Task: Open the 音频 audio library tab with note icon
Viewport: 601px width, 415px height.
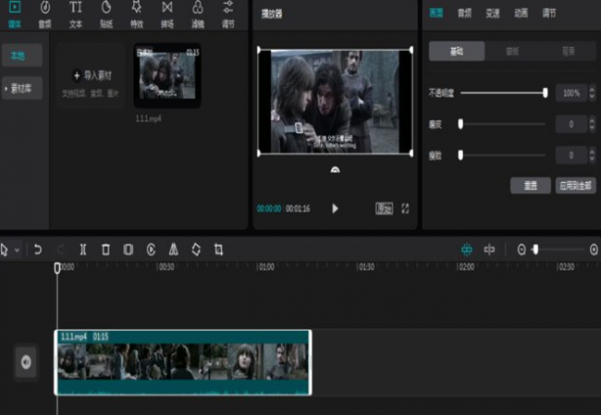Action: pyautogui.click(x=45, y=14)
